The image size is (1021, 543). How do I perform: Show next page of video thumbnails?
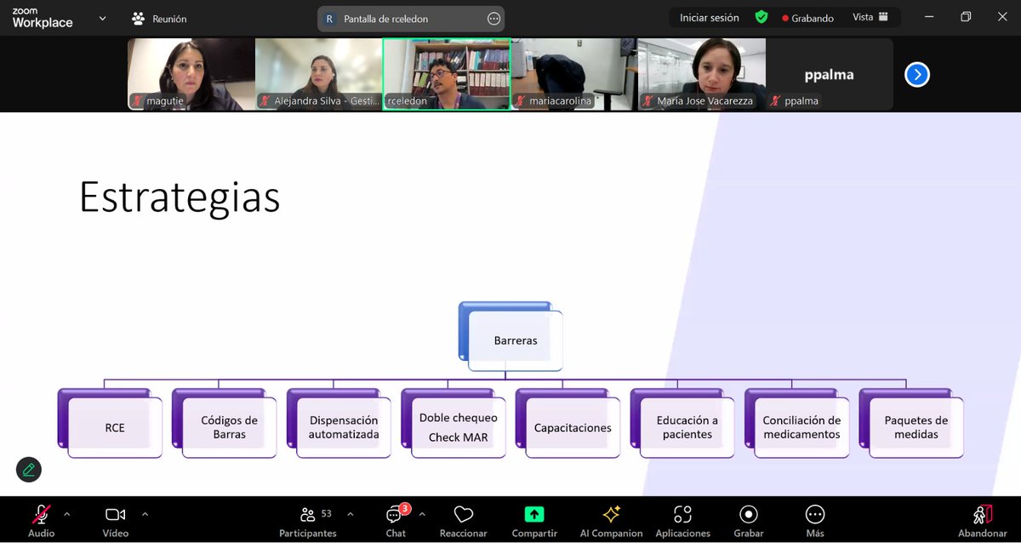click(x=916, y=75)
